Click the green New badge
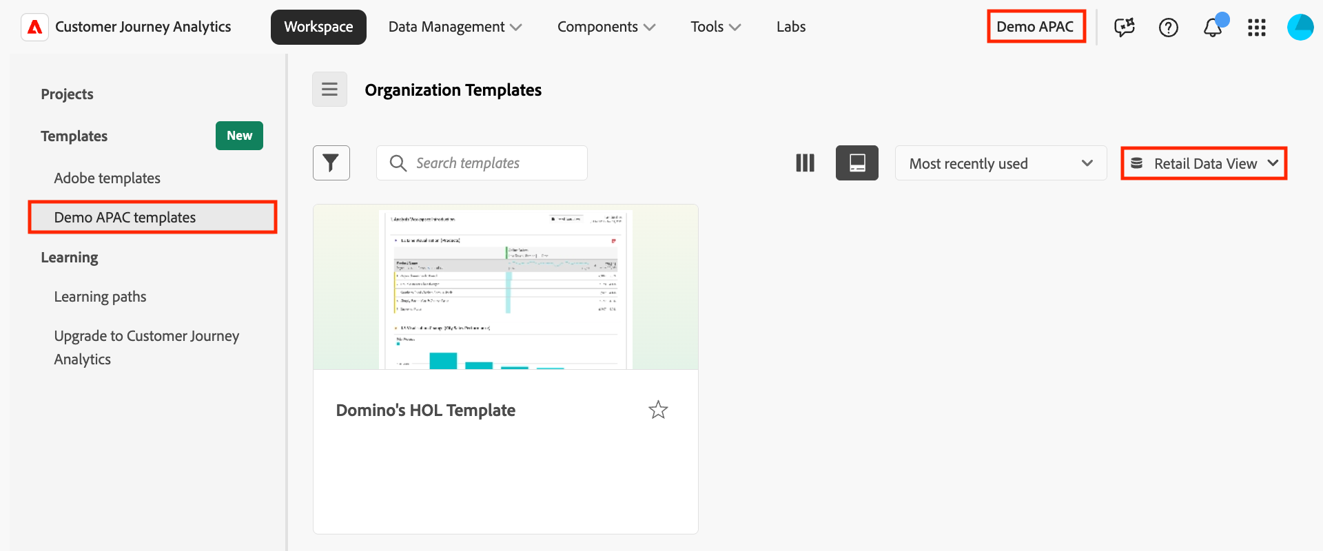1323x551 pixels. click(x=239, y=136)
